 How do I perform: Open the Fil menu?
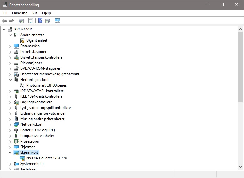click(x=5, y=13)
